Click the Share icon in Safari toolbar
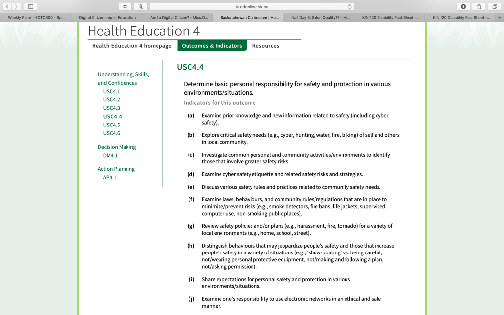 pos(479,6)
